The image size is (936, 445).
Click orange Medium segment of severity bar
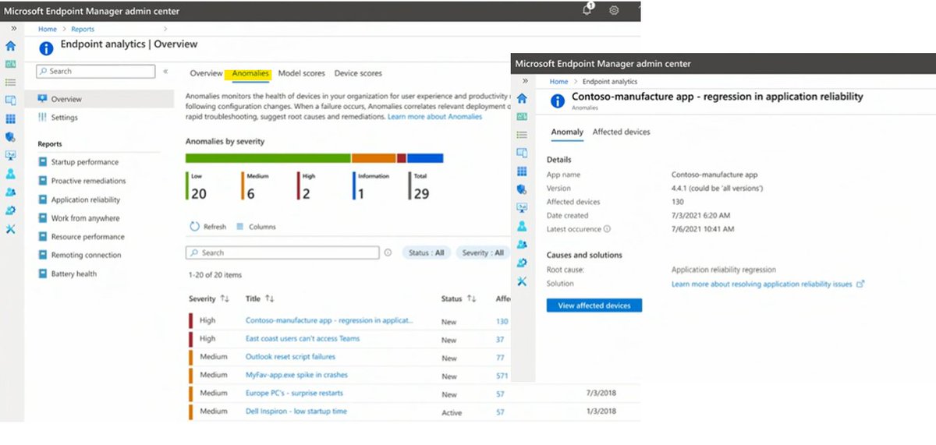(x=374, y=158)
